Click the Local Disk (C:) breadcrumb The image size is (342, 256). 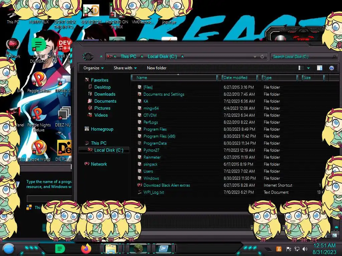pos(162,57)
